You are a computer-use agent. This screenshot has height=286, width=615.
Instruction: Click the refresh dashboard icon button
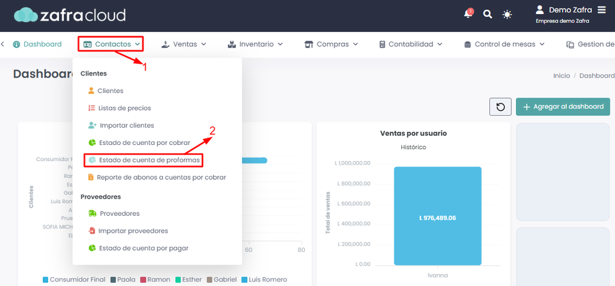pos(501,107)
